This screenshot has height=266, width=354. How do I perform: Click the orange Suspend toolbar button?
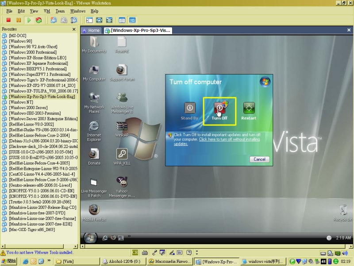[x=19, y=20]
